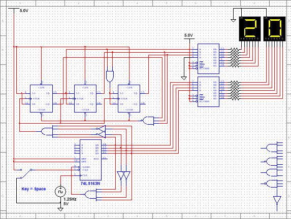
Task: Select the 1.25Hz clock source symbol
Action: 60,192
